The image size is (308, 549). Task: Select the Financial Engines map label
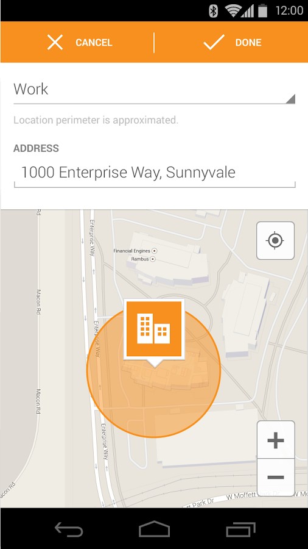pyautogui.click(x=131, y=251)
